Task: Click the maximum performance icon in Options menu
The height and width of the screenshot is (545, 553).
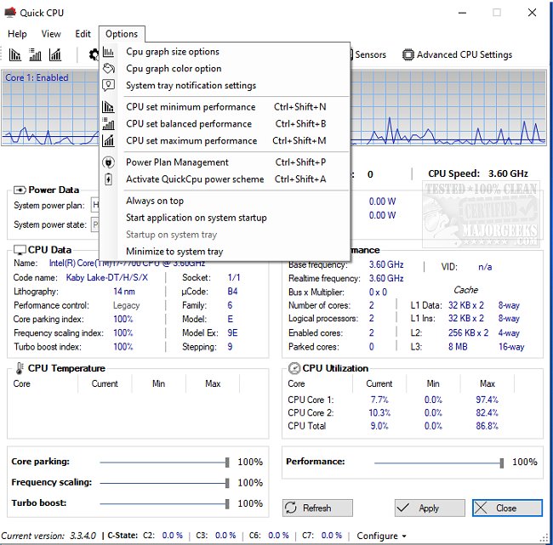Action: 108,140
